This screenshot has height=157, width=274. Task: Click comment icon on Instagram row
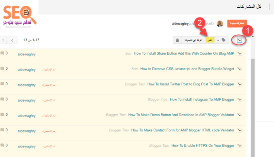(x=2, y=99)
